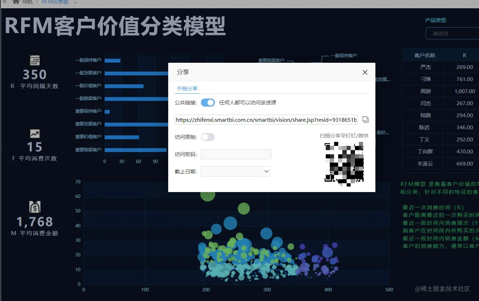This screenshot has height=301, width=479.
Task: Click inside the 访问密码 password field
Action: (x=236, y=154)
